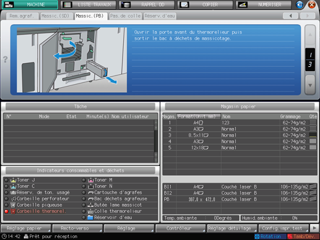Viewport: 320px width, 240px height.
Task: Go to next instruction page with down arrow
Action: [310, 85]
